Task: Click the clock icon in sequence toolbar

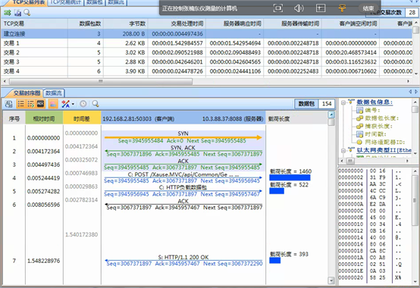Action: pyautogui.click(x=83, y=104)
